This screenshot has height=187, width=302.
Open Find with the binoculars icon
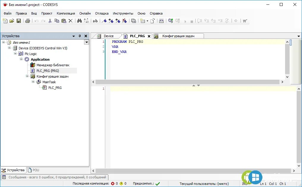click(x=79, y=21)
